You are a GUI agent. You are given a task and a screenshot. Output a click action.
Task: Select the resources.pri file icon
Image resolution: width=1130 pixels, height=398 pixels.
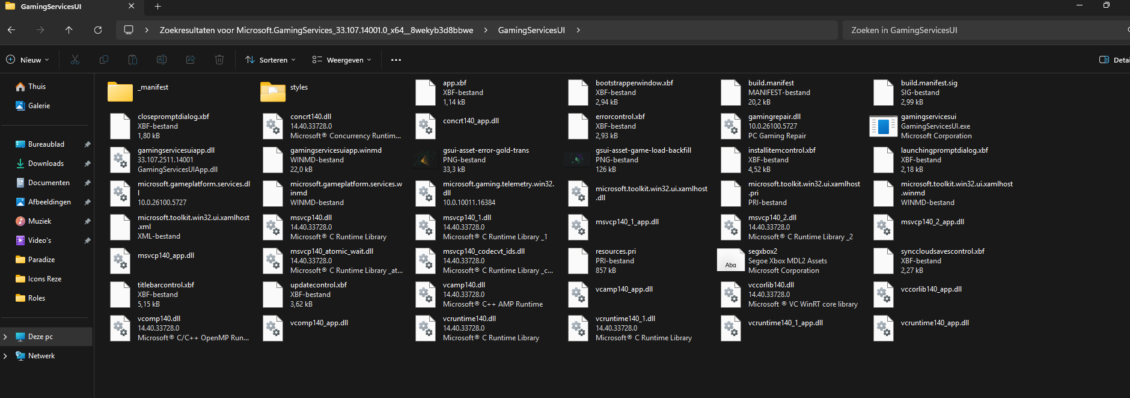(578, 261)
